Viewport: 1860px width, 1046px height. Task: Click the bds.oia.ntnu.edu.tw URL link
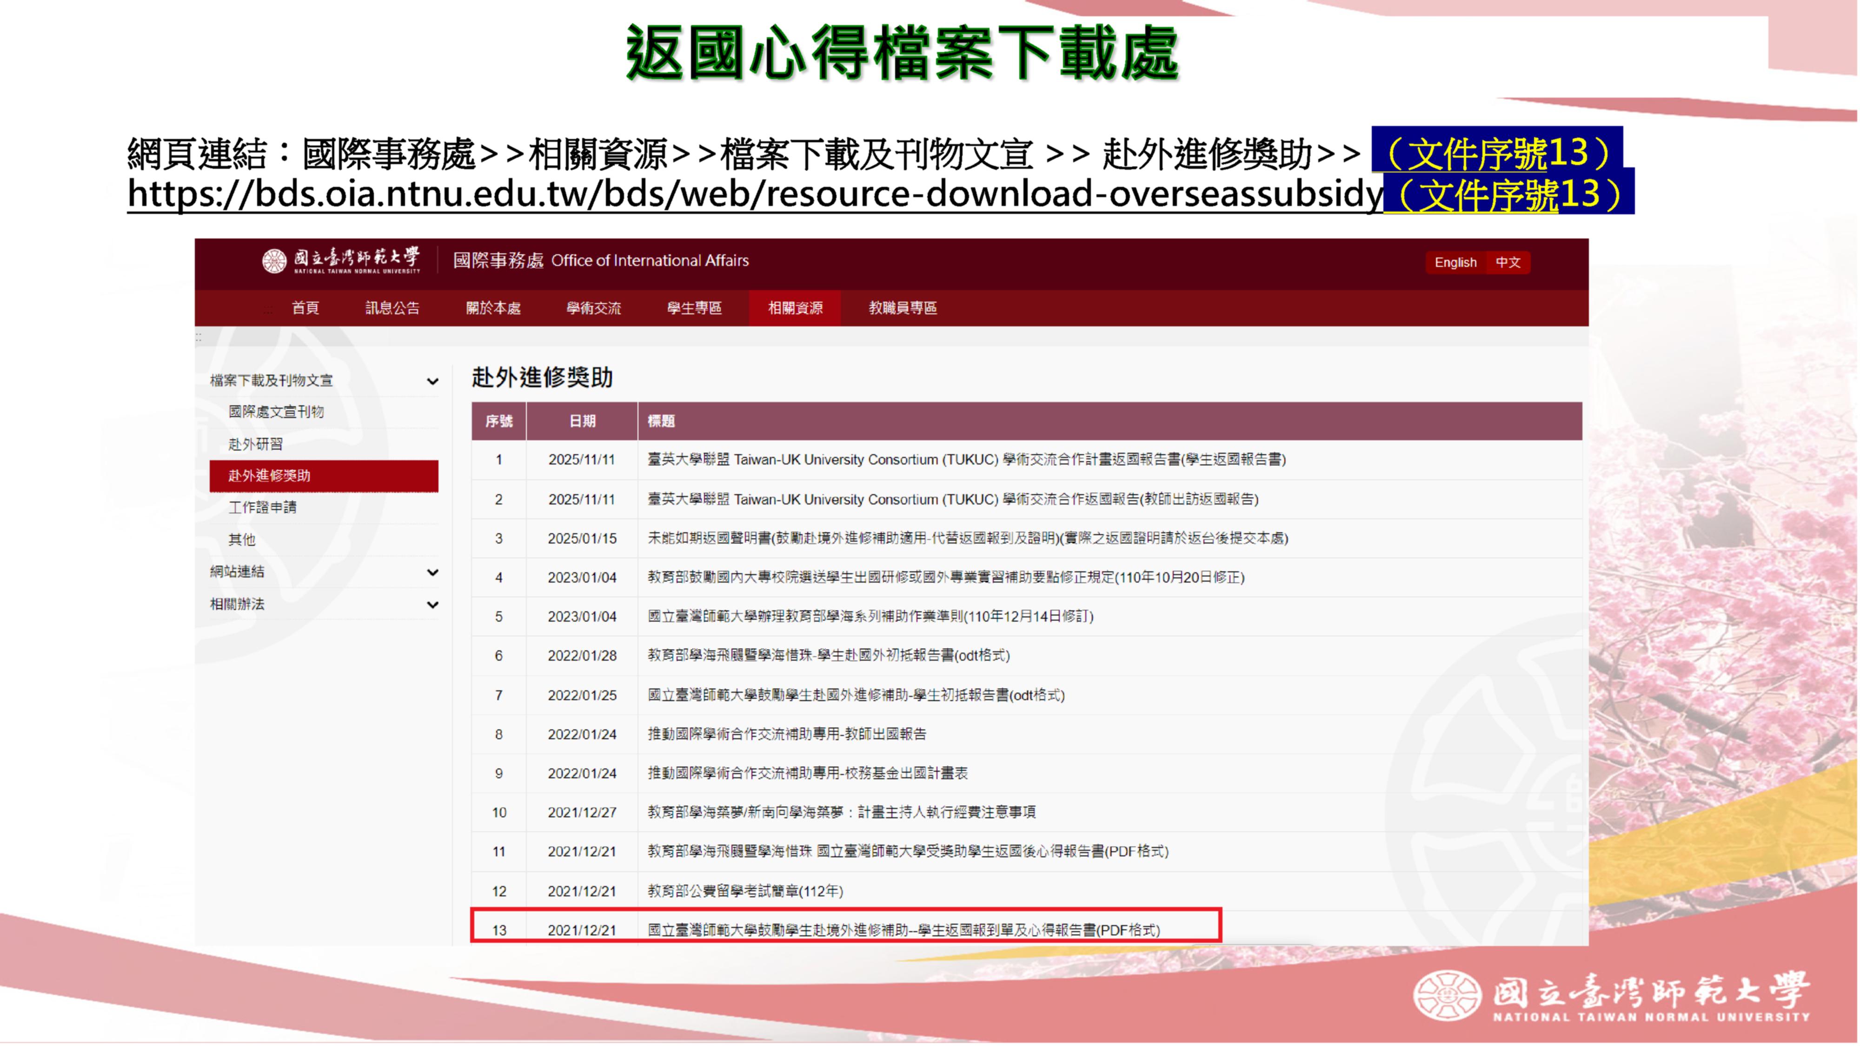click(755, 194)
